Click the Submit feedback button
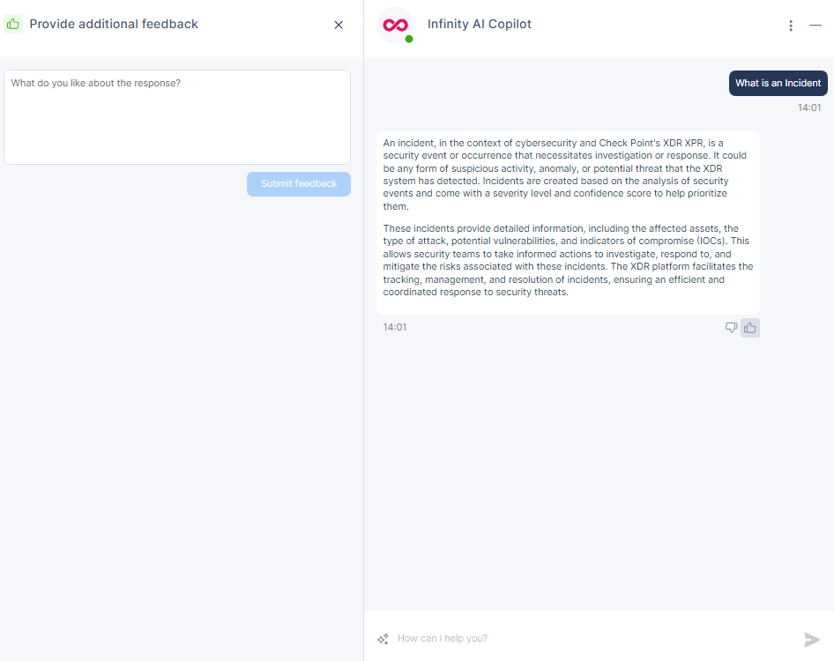This screenshot has width=834, height=661. (299, 184)
